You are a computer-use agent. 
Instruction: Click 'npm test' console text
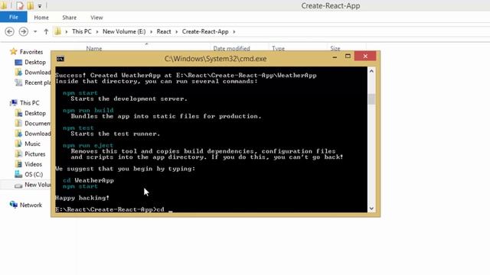point(78,128)
